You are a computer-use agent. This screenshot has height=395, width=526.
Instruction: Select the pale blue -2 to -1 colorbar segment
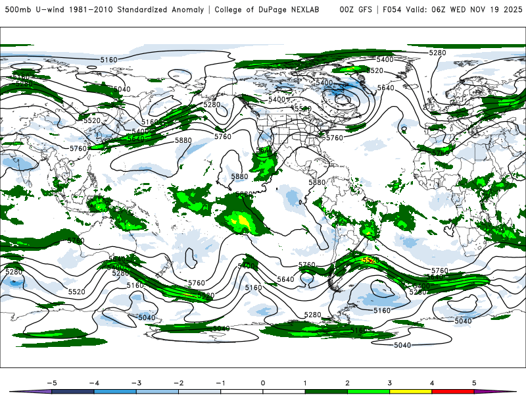coord(200,392)
